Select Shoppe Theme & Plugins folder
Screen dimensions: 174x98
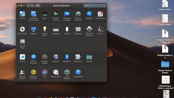click(x=165, y=67)
